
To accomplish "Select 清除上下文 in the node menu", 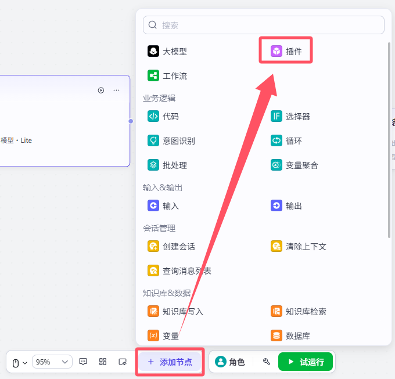I will point(299,246).
